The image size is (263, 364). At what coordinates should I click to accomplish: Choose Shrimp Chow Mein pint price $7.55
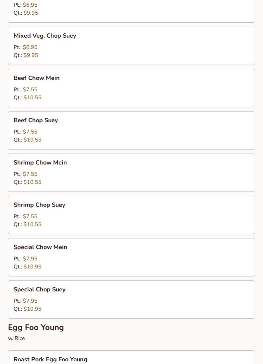pos(30,174)
